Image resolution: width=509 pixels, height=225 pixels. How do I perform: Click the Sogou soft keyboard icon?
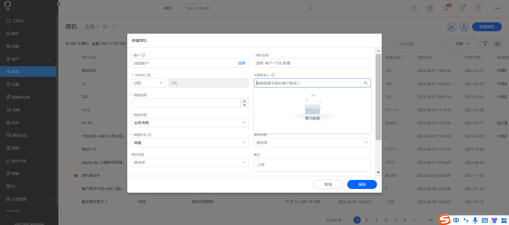click(485, 220)
